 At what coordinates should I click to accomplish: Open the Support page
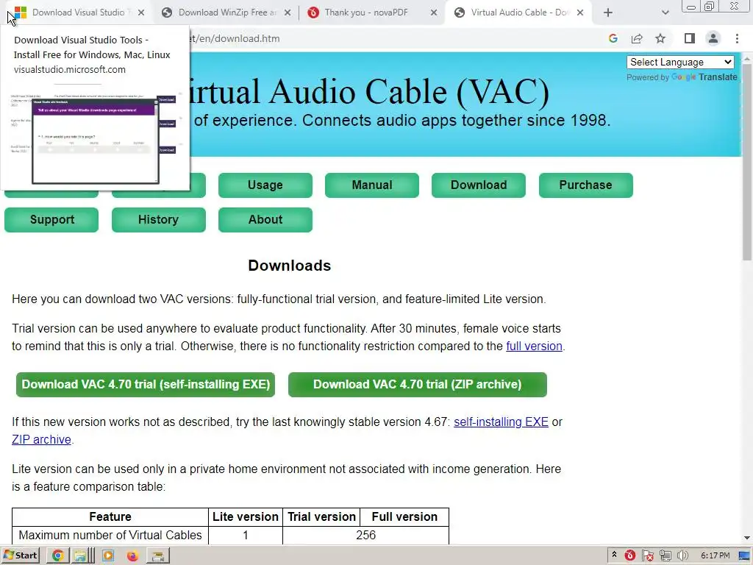[51, 219]
